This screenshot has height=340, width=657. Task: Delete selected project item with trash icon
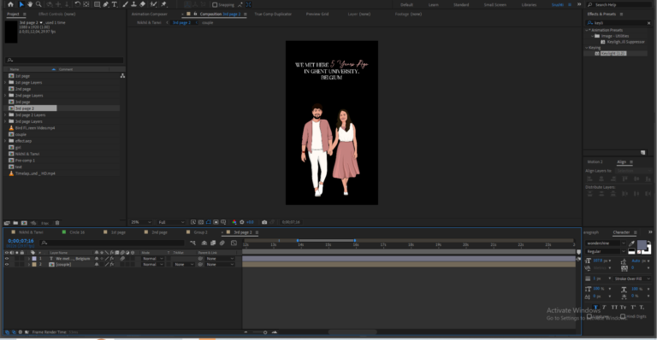57,223
